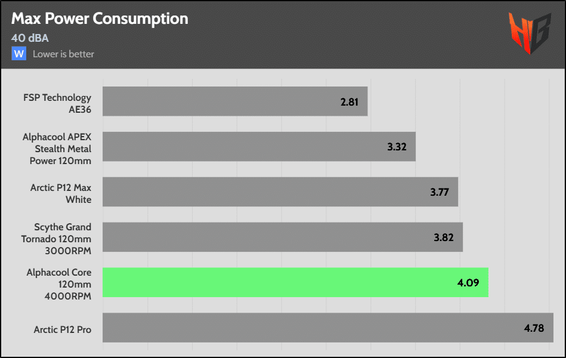
Task: Select the Arctic P12 Pro label
Action: [x=63, y=329]
